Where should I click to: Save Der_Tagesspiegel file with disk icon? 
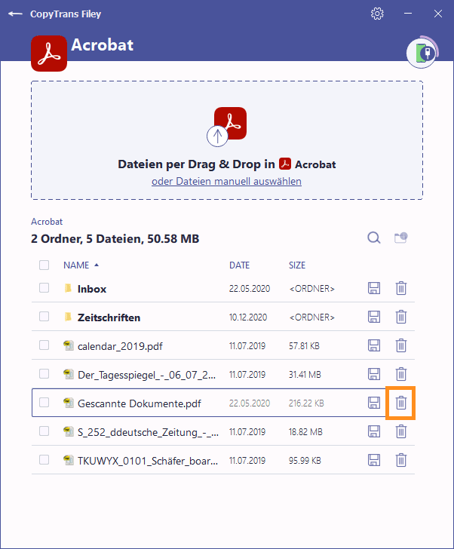point(374,374)
